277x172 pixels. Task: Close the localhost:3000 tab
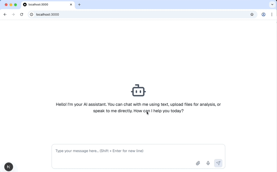(x=71, y=5)
